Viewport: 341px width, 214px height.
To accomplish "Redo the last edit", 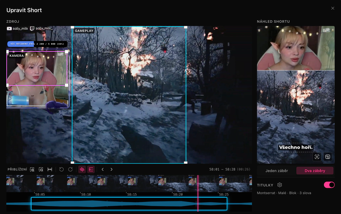I will coord(70,169).
